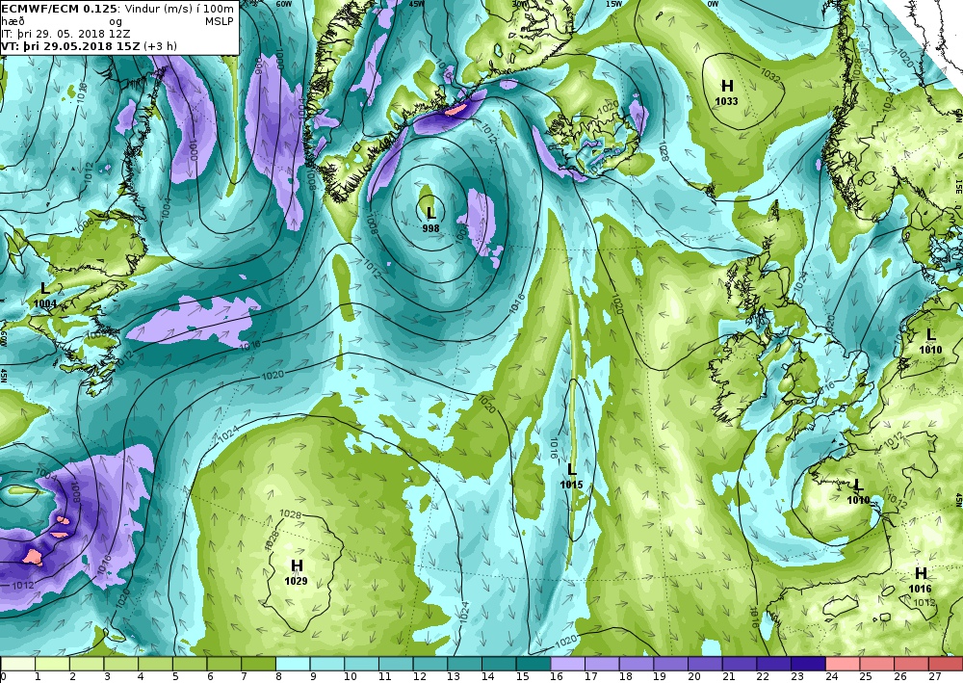Pick the lavender legend swatch between 16 and 17
This screenshot has height=683, width=963.
pos(568,664)
